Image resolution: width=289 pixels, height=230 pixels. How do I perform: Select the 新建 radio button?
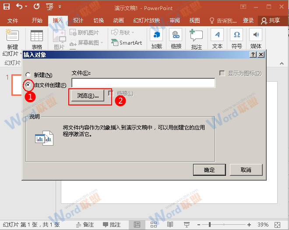pyautogui.click(x=29, y=75)
